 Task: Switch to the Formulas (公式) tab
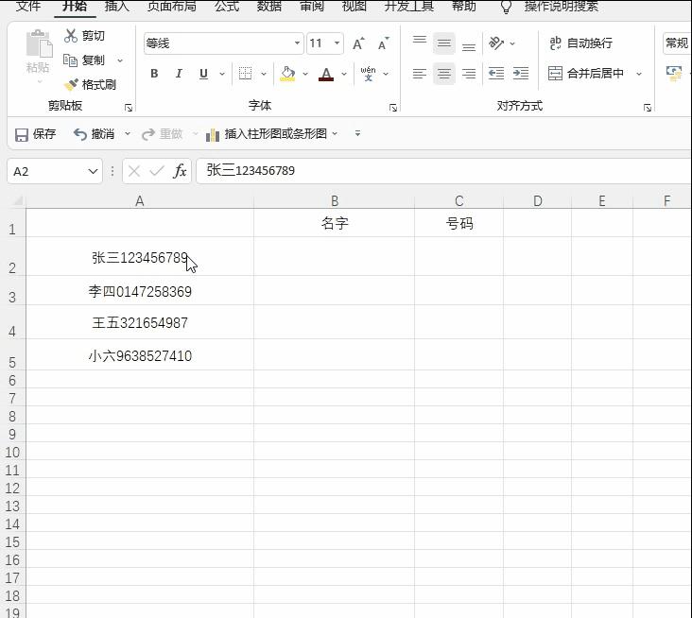coord(226,6)
